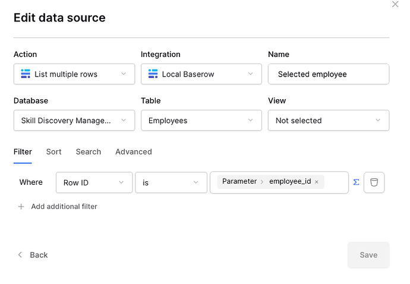The height and width of the screenshot is (284, 410).
Task: Open the 'is' filter operator dropdown
Action: pos(171,182)
